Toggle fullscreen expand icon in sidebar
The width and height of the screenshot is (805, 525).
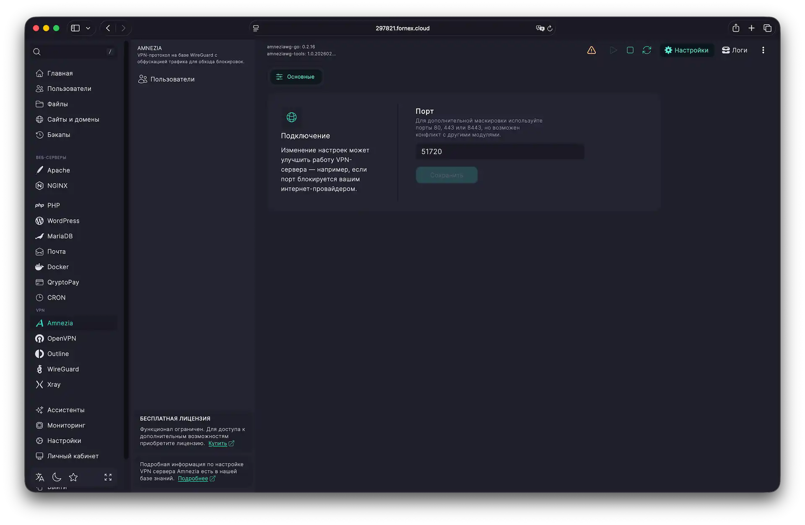[x=108, y=477]
